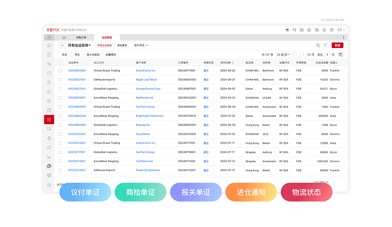Click the notification bell icon
The height and width of the screenshot is (227, 392).
324,30
